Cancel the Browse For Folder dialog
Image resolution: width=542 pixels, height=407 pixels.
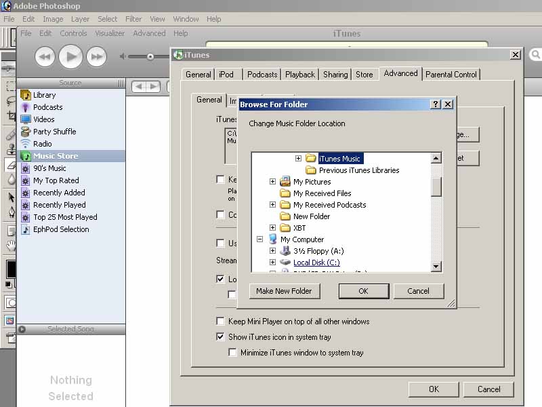pyautogui.click(x=418, y=291)
